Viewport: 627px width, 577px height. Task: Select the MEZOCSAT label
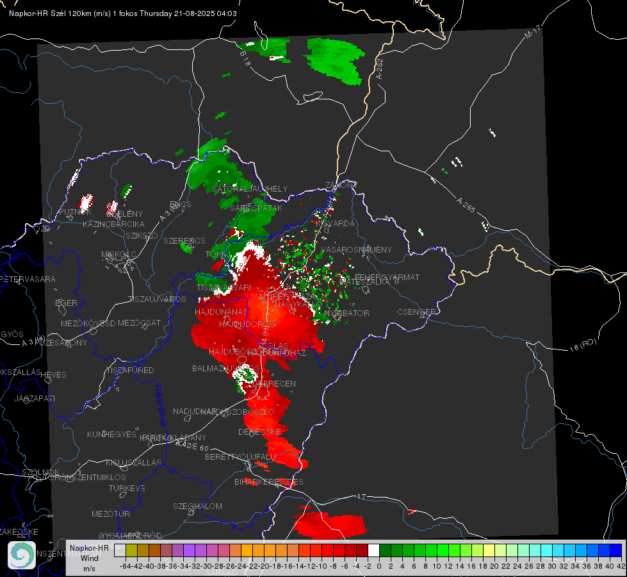(139, 322)
